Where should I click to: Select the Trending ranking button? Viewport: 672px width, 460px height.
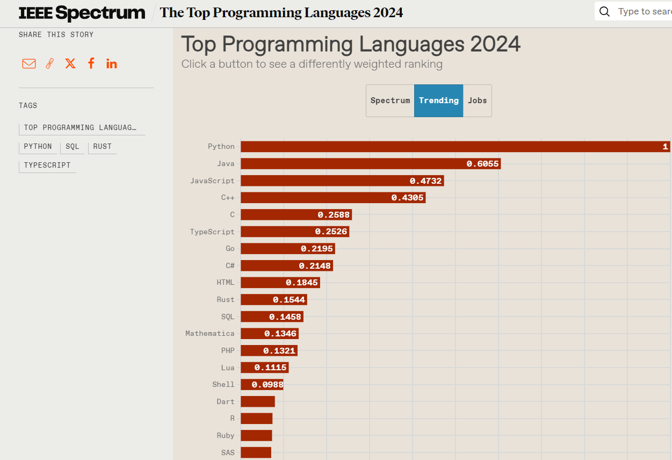coord(438,100)
